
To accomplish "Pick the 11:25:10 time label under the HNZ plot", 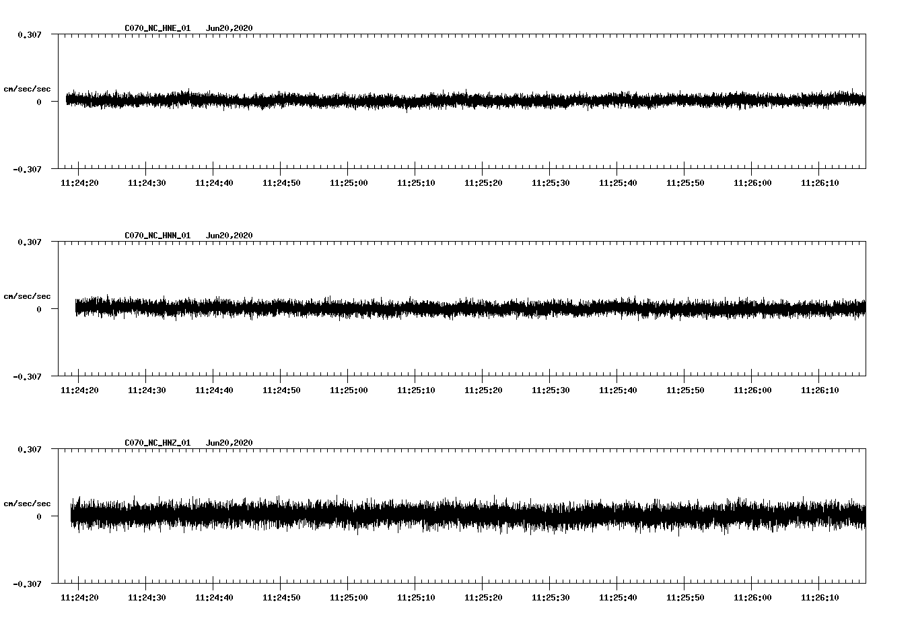I will coord(416,598).
